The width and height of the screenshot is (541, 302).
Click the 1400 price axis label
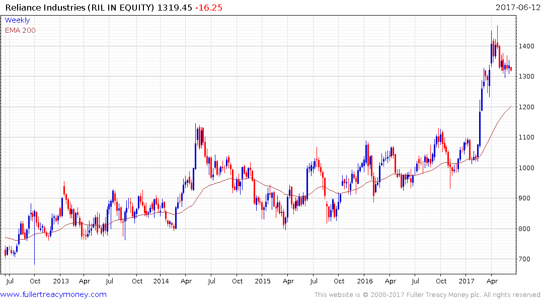pos(526,46)
